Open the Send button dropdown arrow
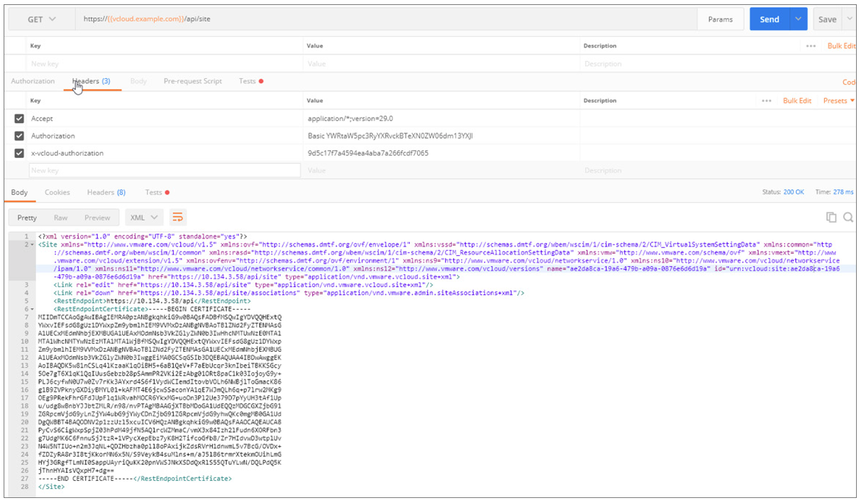This screenshot has width=861, height=501. 799,19
